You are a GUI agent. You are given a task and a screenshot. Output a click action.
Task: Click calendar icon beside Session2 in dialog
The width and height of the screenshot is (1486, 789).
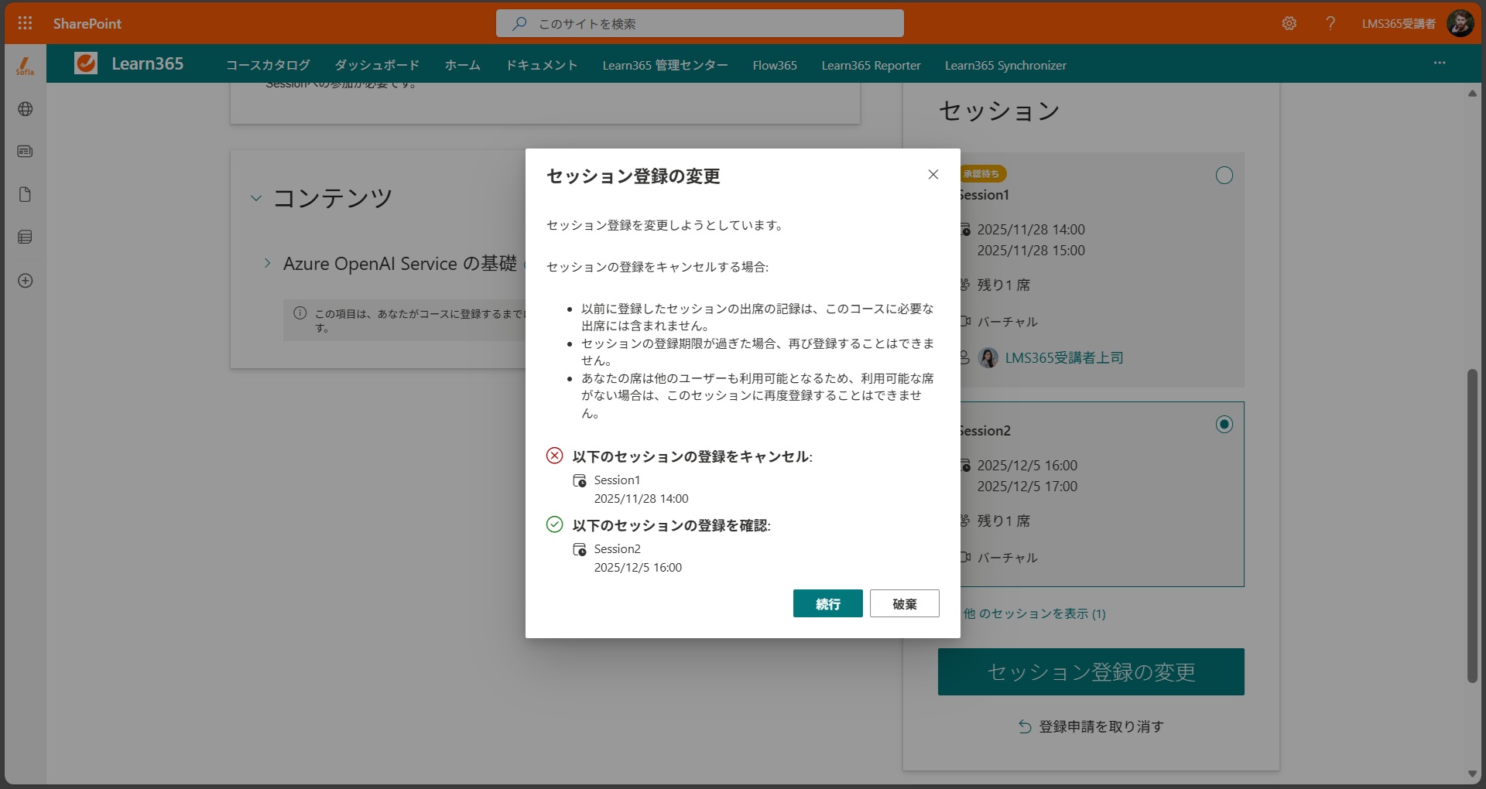(580, 549)
